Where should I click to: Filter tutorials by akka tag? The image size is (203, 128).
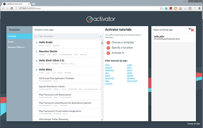(107, 65)
